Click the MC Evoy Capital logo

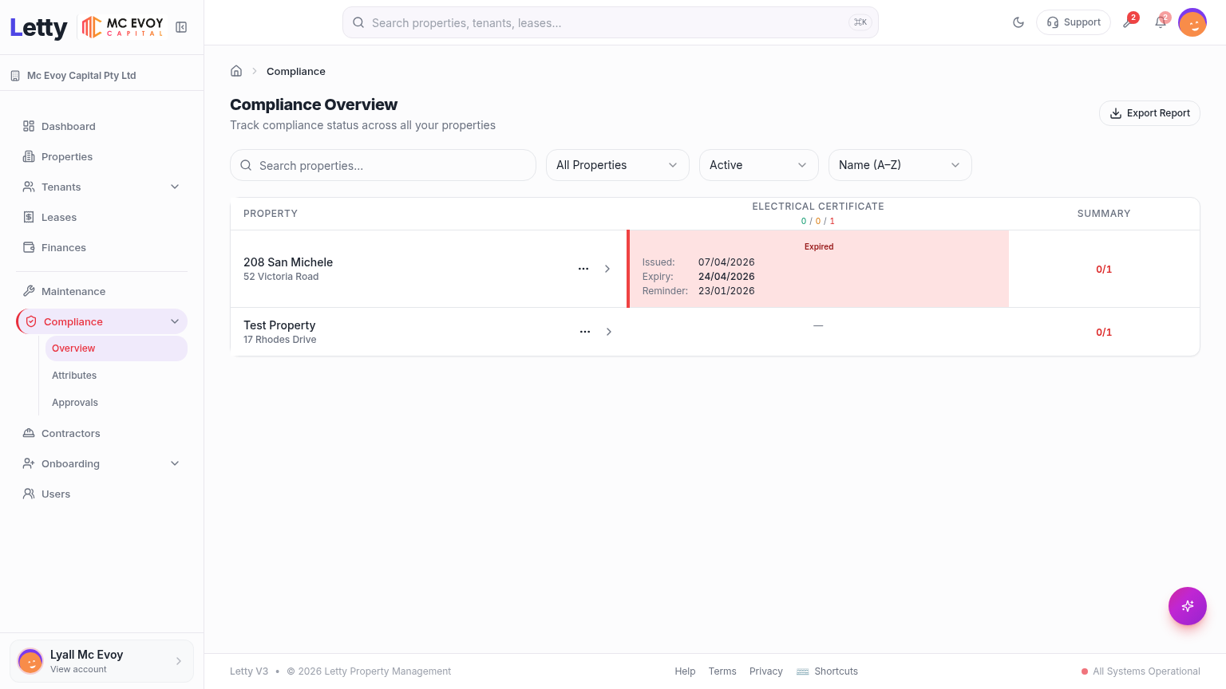pyautogui.click(x=123, y=27)
